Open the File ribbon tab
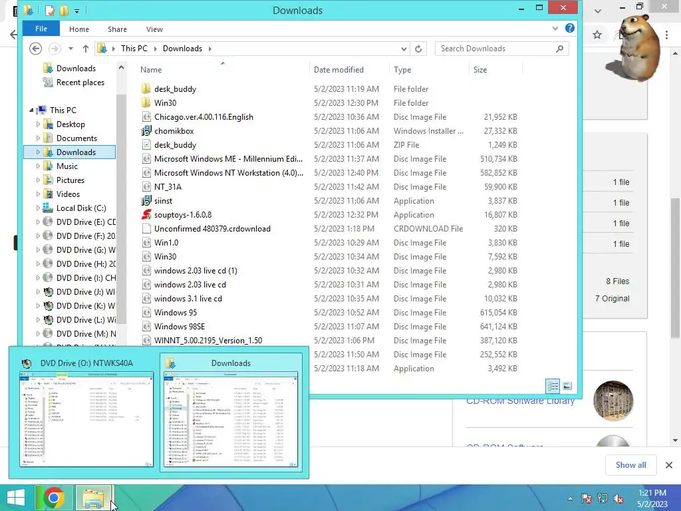Screen dimensions: 681x511 41,29
